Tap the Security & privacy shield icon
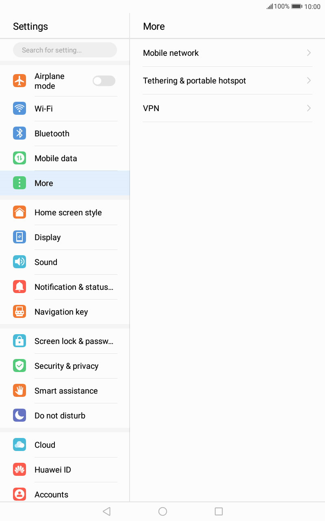 pos(19,366)
